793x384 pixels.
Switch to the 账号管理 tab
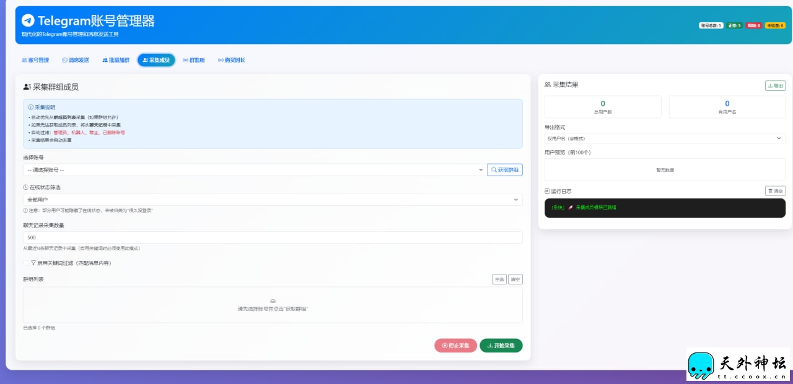35,60
